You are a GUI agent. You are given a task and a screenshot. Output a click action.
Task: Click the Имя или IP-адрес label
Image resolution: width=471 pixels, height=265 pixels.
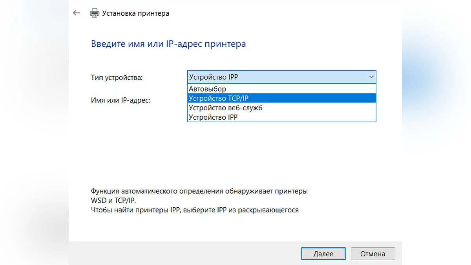(x=120, y=100)
